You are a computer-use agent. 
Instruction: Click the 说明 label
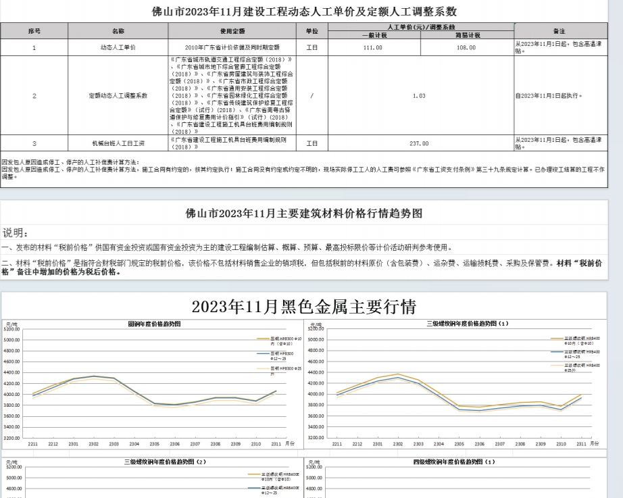[16, 233]
